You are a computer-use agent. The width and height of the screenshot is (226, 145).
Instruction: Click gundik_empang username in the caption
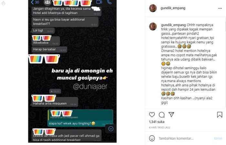[x=173, y=25]
